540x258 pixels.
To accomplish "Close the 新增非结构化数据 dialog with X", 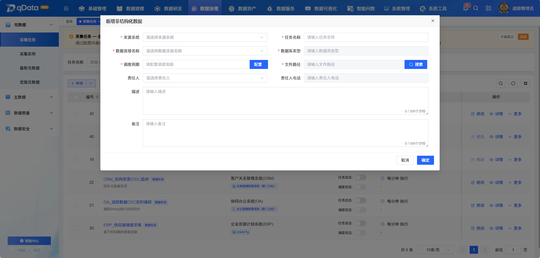I will coord(433,21).
